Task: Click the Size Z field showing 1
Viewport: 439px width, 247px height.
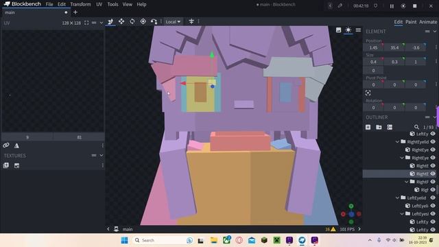Action: (416, 62)
